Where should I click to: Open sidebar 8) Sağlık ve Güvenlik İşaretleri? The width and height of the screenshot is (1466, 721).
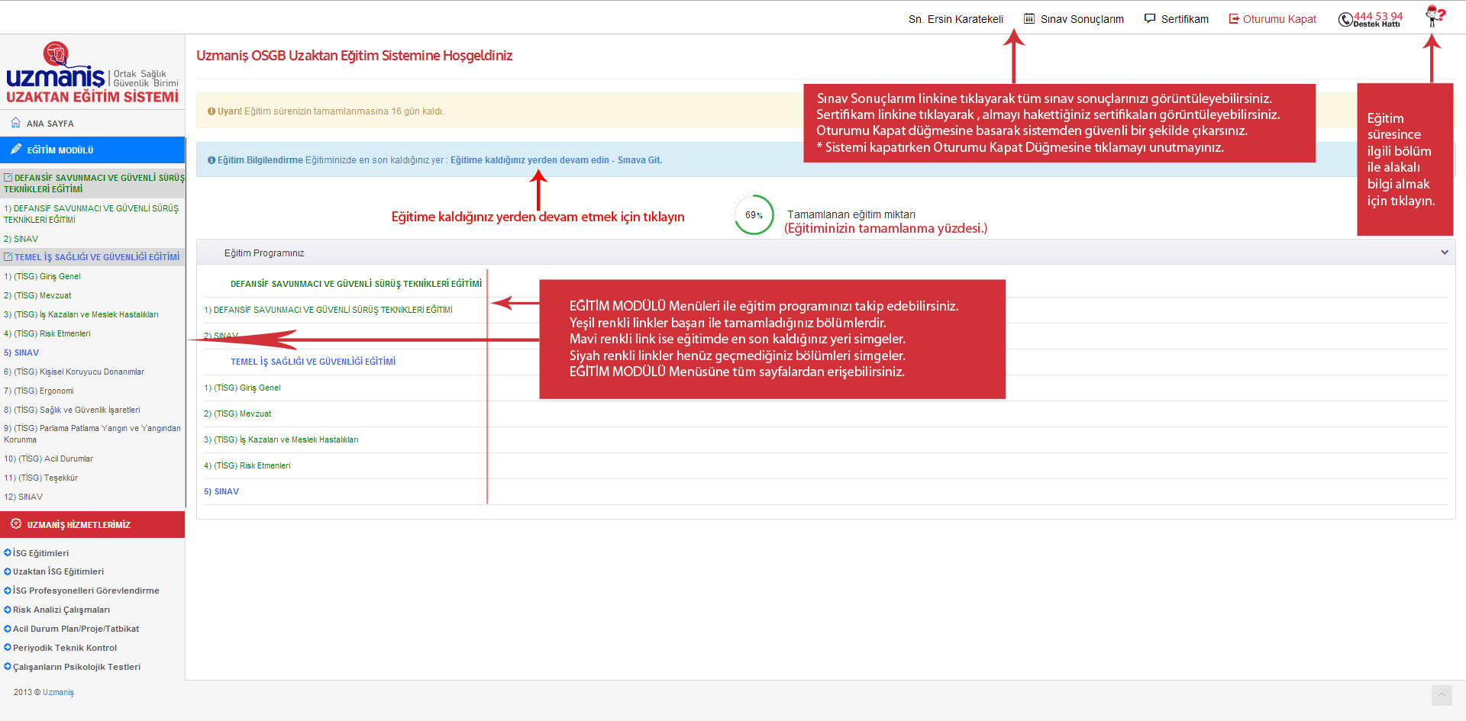point(72,410)
